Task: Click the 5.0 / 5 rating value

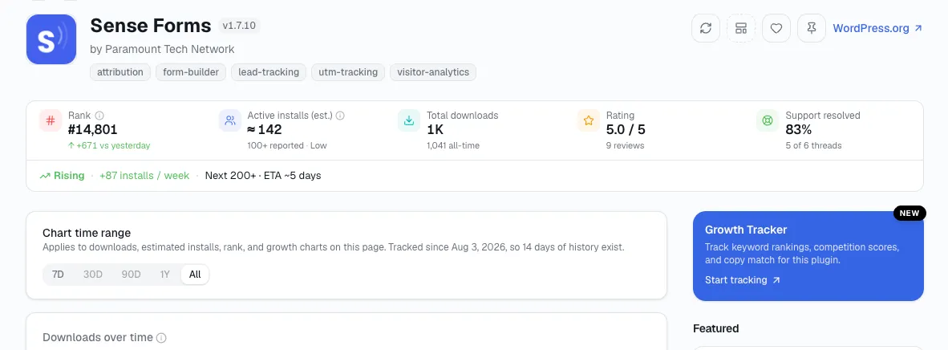Action: (x=626, y=129)
